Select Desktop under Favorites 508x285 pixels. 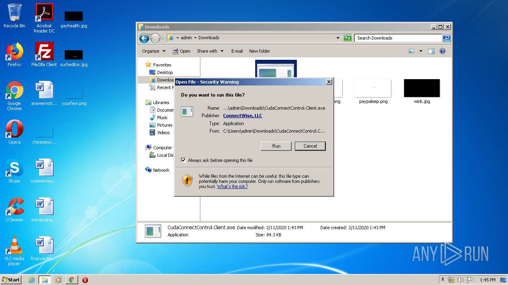(161, 72)
